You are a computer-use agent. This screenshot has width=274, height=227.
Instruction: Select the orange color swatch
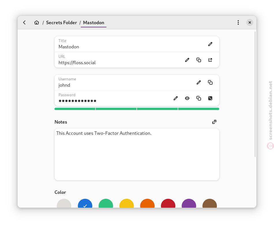[147, 203]
